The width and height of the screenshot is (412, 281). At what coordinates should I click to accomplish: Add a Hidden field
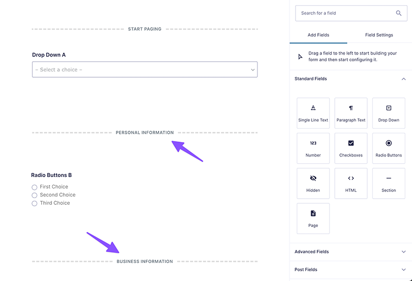(x=313, y=183)
